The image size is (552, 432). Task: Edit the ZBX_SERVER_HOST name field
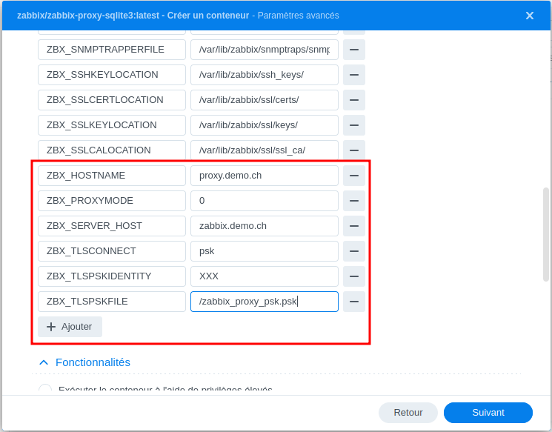(x=112, y=226)
